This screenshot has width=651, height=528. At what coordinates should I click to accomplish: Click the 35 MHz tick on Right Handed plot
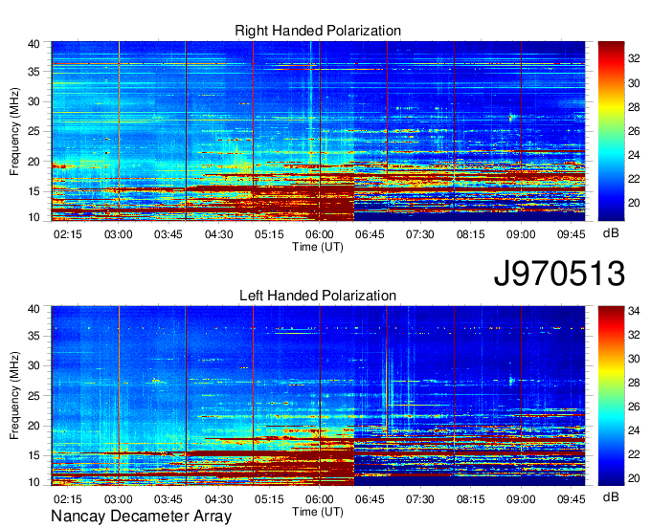tap(34, 72)
